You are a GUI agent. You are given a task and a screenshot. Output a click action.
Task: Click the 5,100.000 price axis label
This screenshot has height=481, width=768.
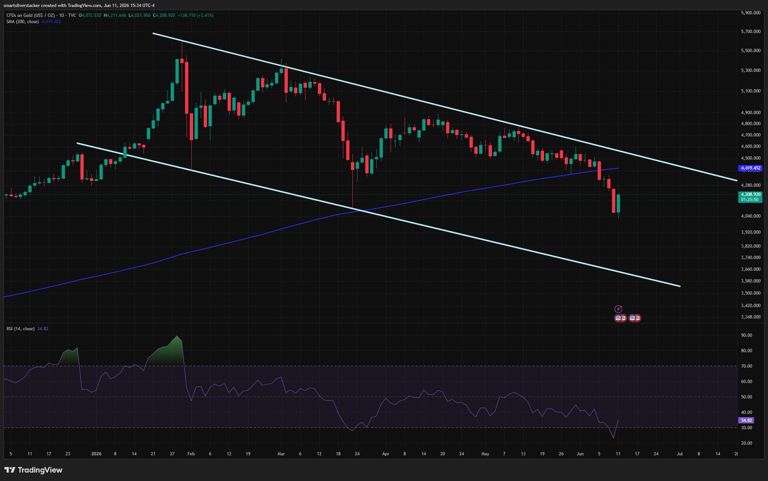749,91
